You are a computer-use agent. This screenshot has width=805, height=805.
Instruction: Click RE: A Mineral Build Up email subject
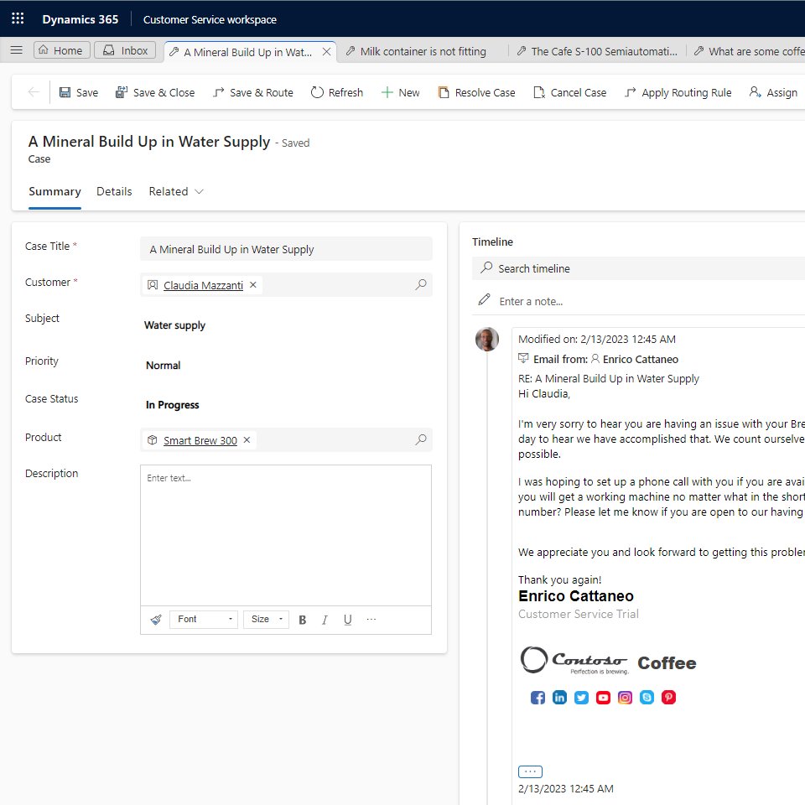[609, 379]
